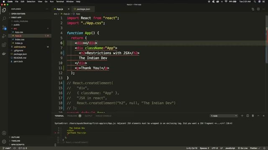
Task: Open the Extensions view
Action: point(4,45)
